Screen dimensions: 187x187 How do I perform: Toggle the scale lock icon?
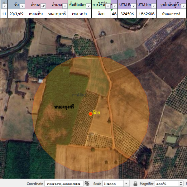point(135,184)
